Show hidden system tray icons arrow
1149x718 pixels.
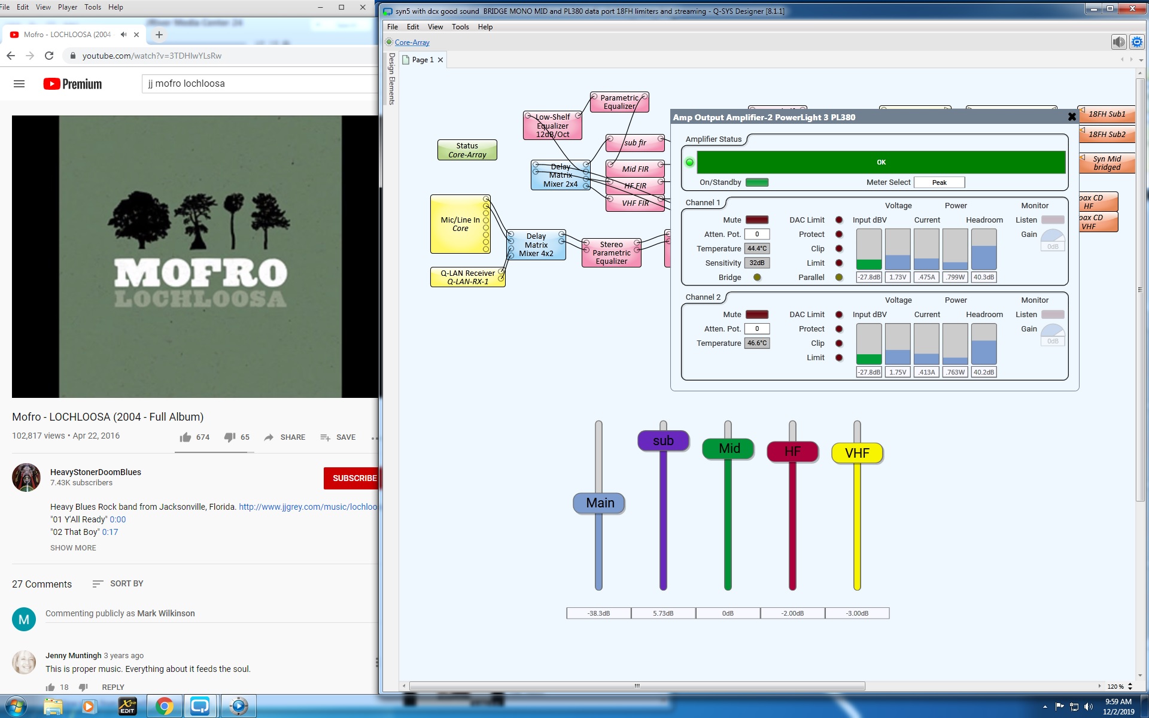1045,707
